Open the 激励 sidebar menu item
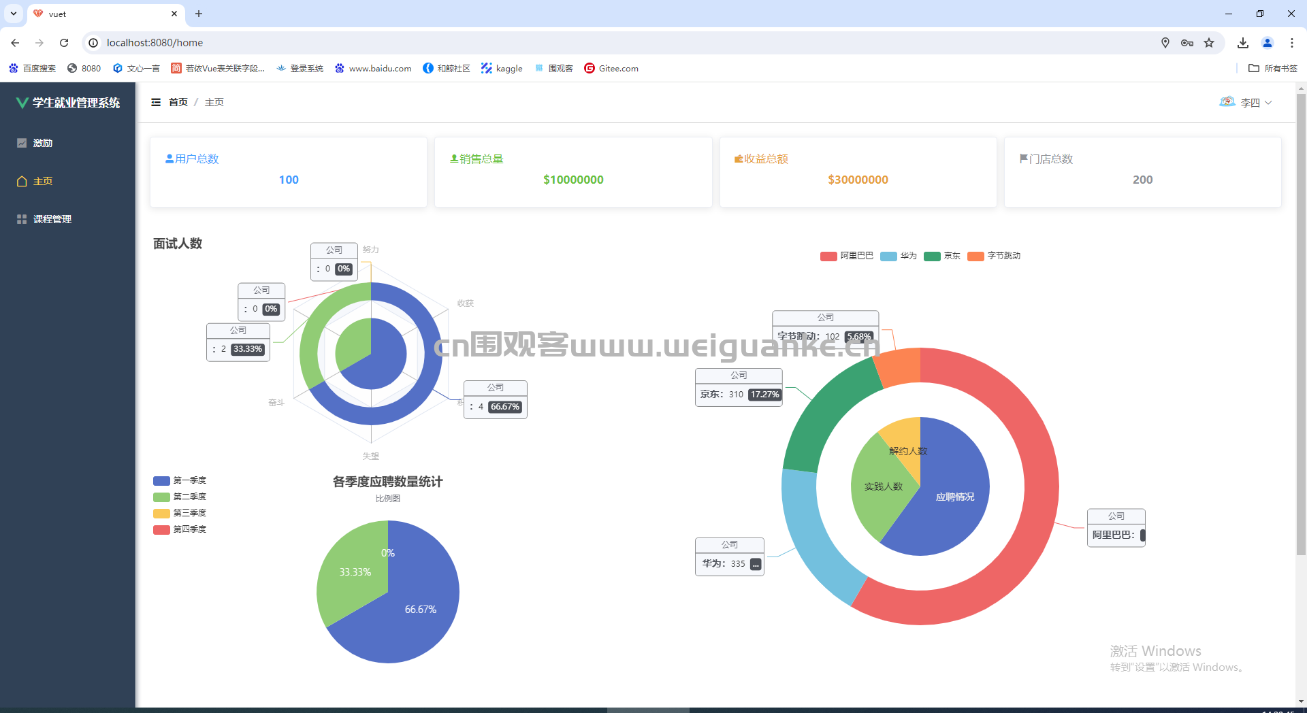This screenshot has width=1307, height=713. (68, 143)
